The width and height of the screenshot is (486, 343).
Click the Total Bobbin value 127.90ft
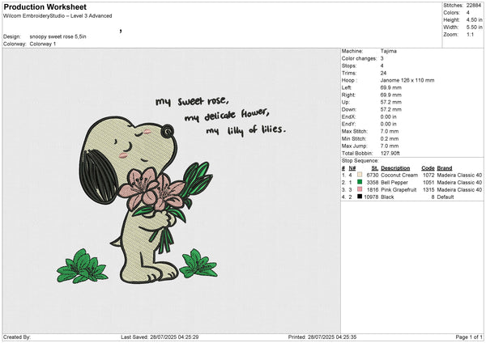pos(390,153)
